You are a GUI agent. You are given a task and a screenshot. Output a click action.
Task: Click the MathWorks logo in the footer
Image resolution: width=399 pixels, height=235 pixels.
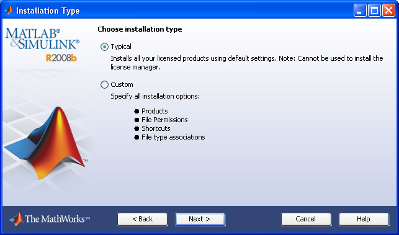pos(50,219)
